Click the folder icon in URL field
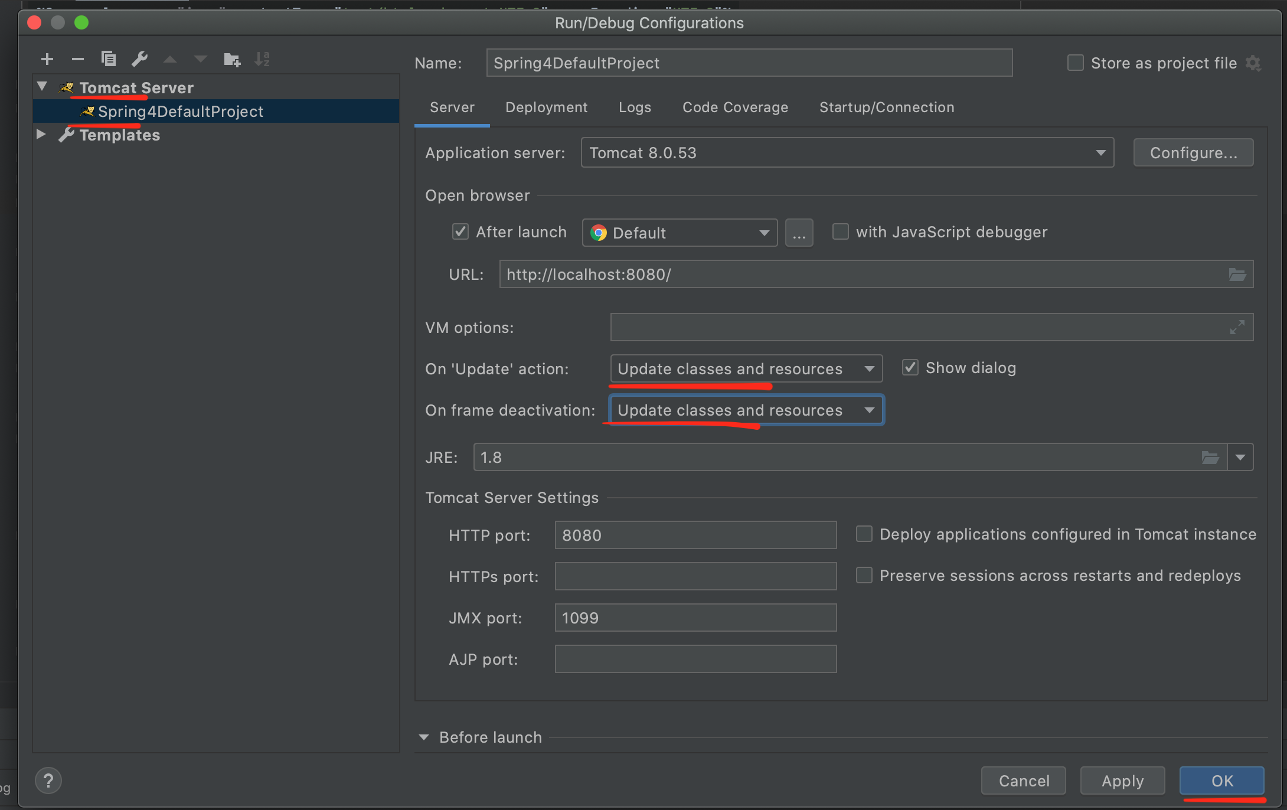Viewport: 1287px width, 810px height. (x=1237, y=275)
